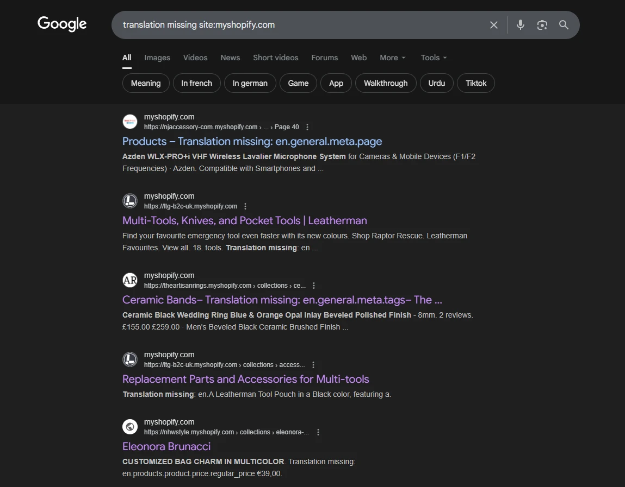
Task: Open Replacement Parts and Accessories for Multi-tools
Action: (245, 379)
